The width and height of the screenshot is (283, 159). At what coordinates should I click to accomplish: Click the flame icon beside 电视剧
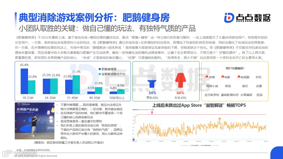tap(239, 77)
